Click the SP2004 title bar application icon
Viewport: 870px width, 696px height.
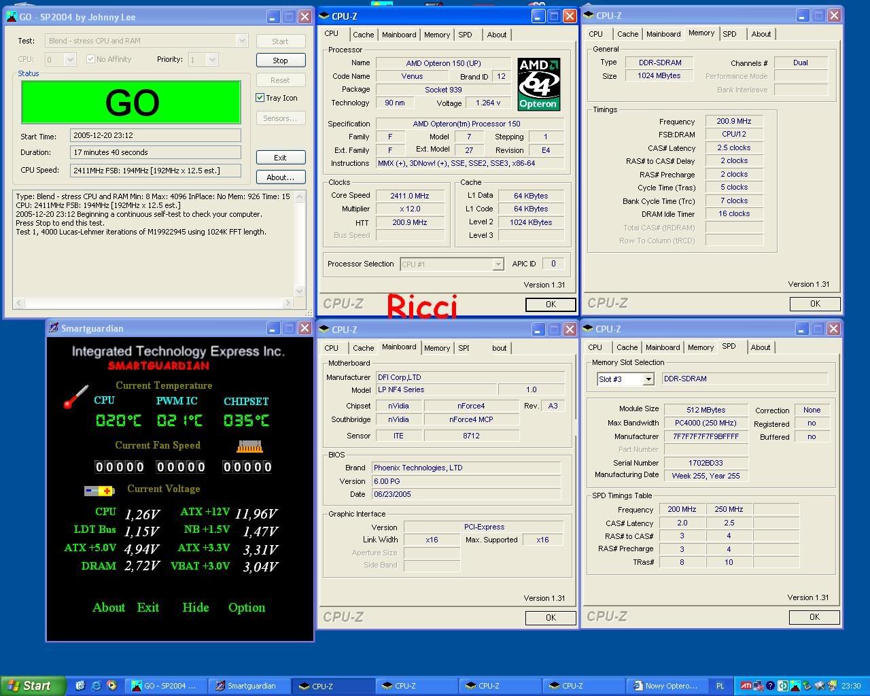tap(12, 16)
